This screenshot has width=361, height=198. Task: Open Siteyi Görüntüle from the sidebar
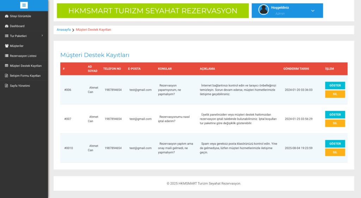pyautogui.click(x=24, y=16)
